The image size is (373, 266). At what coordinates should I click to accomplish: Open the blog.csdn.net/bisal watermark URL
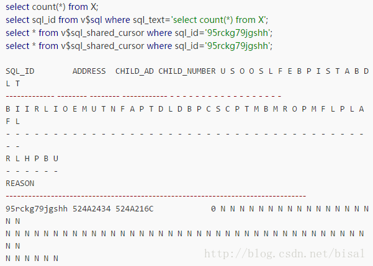[x=288, y=254]
